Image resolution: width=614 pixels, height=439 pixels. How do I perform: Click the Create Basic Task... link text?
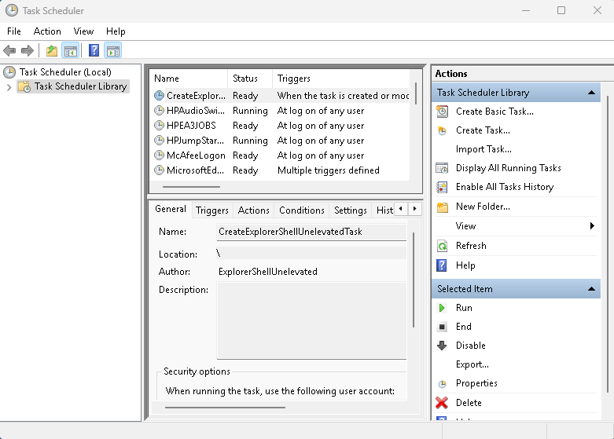click(x=495, y=112)
